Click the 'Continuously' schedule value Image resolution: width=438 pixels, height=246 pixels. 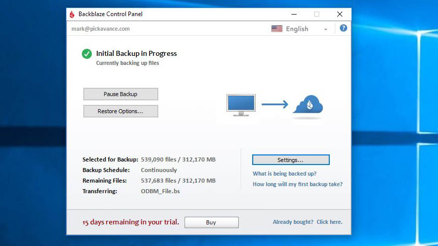[x=159, y=170]
